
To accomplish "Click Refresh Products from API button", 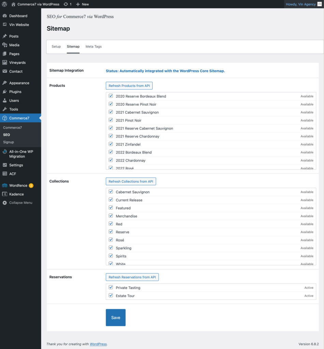I will [129, 86].
